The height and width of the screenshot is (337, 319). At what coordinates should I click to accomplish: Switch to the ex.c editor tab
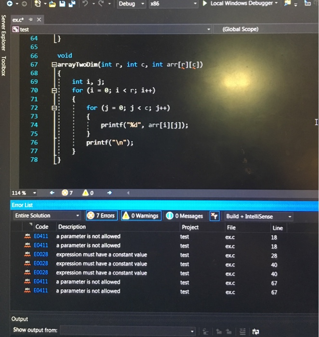[18, 20]
